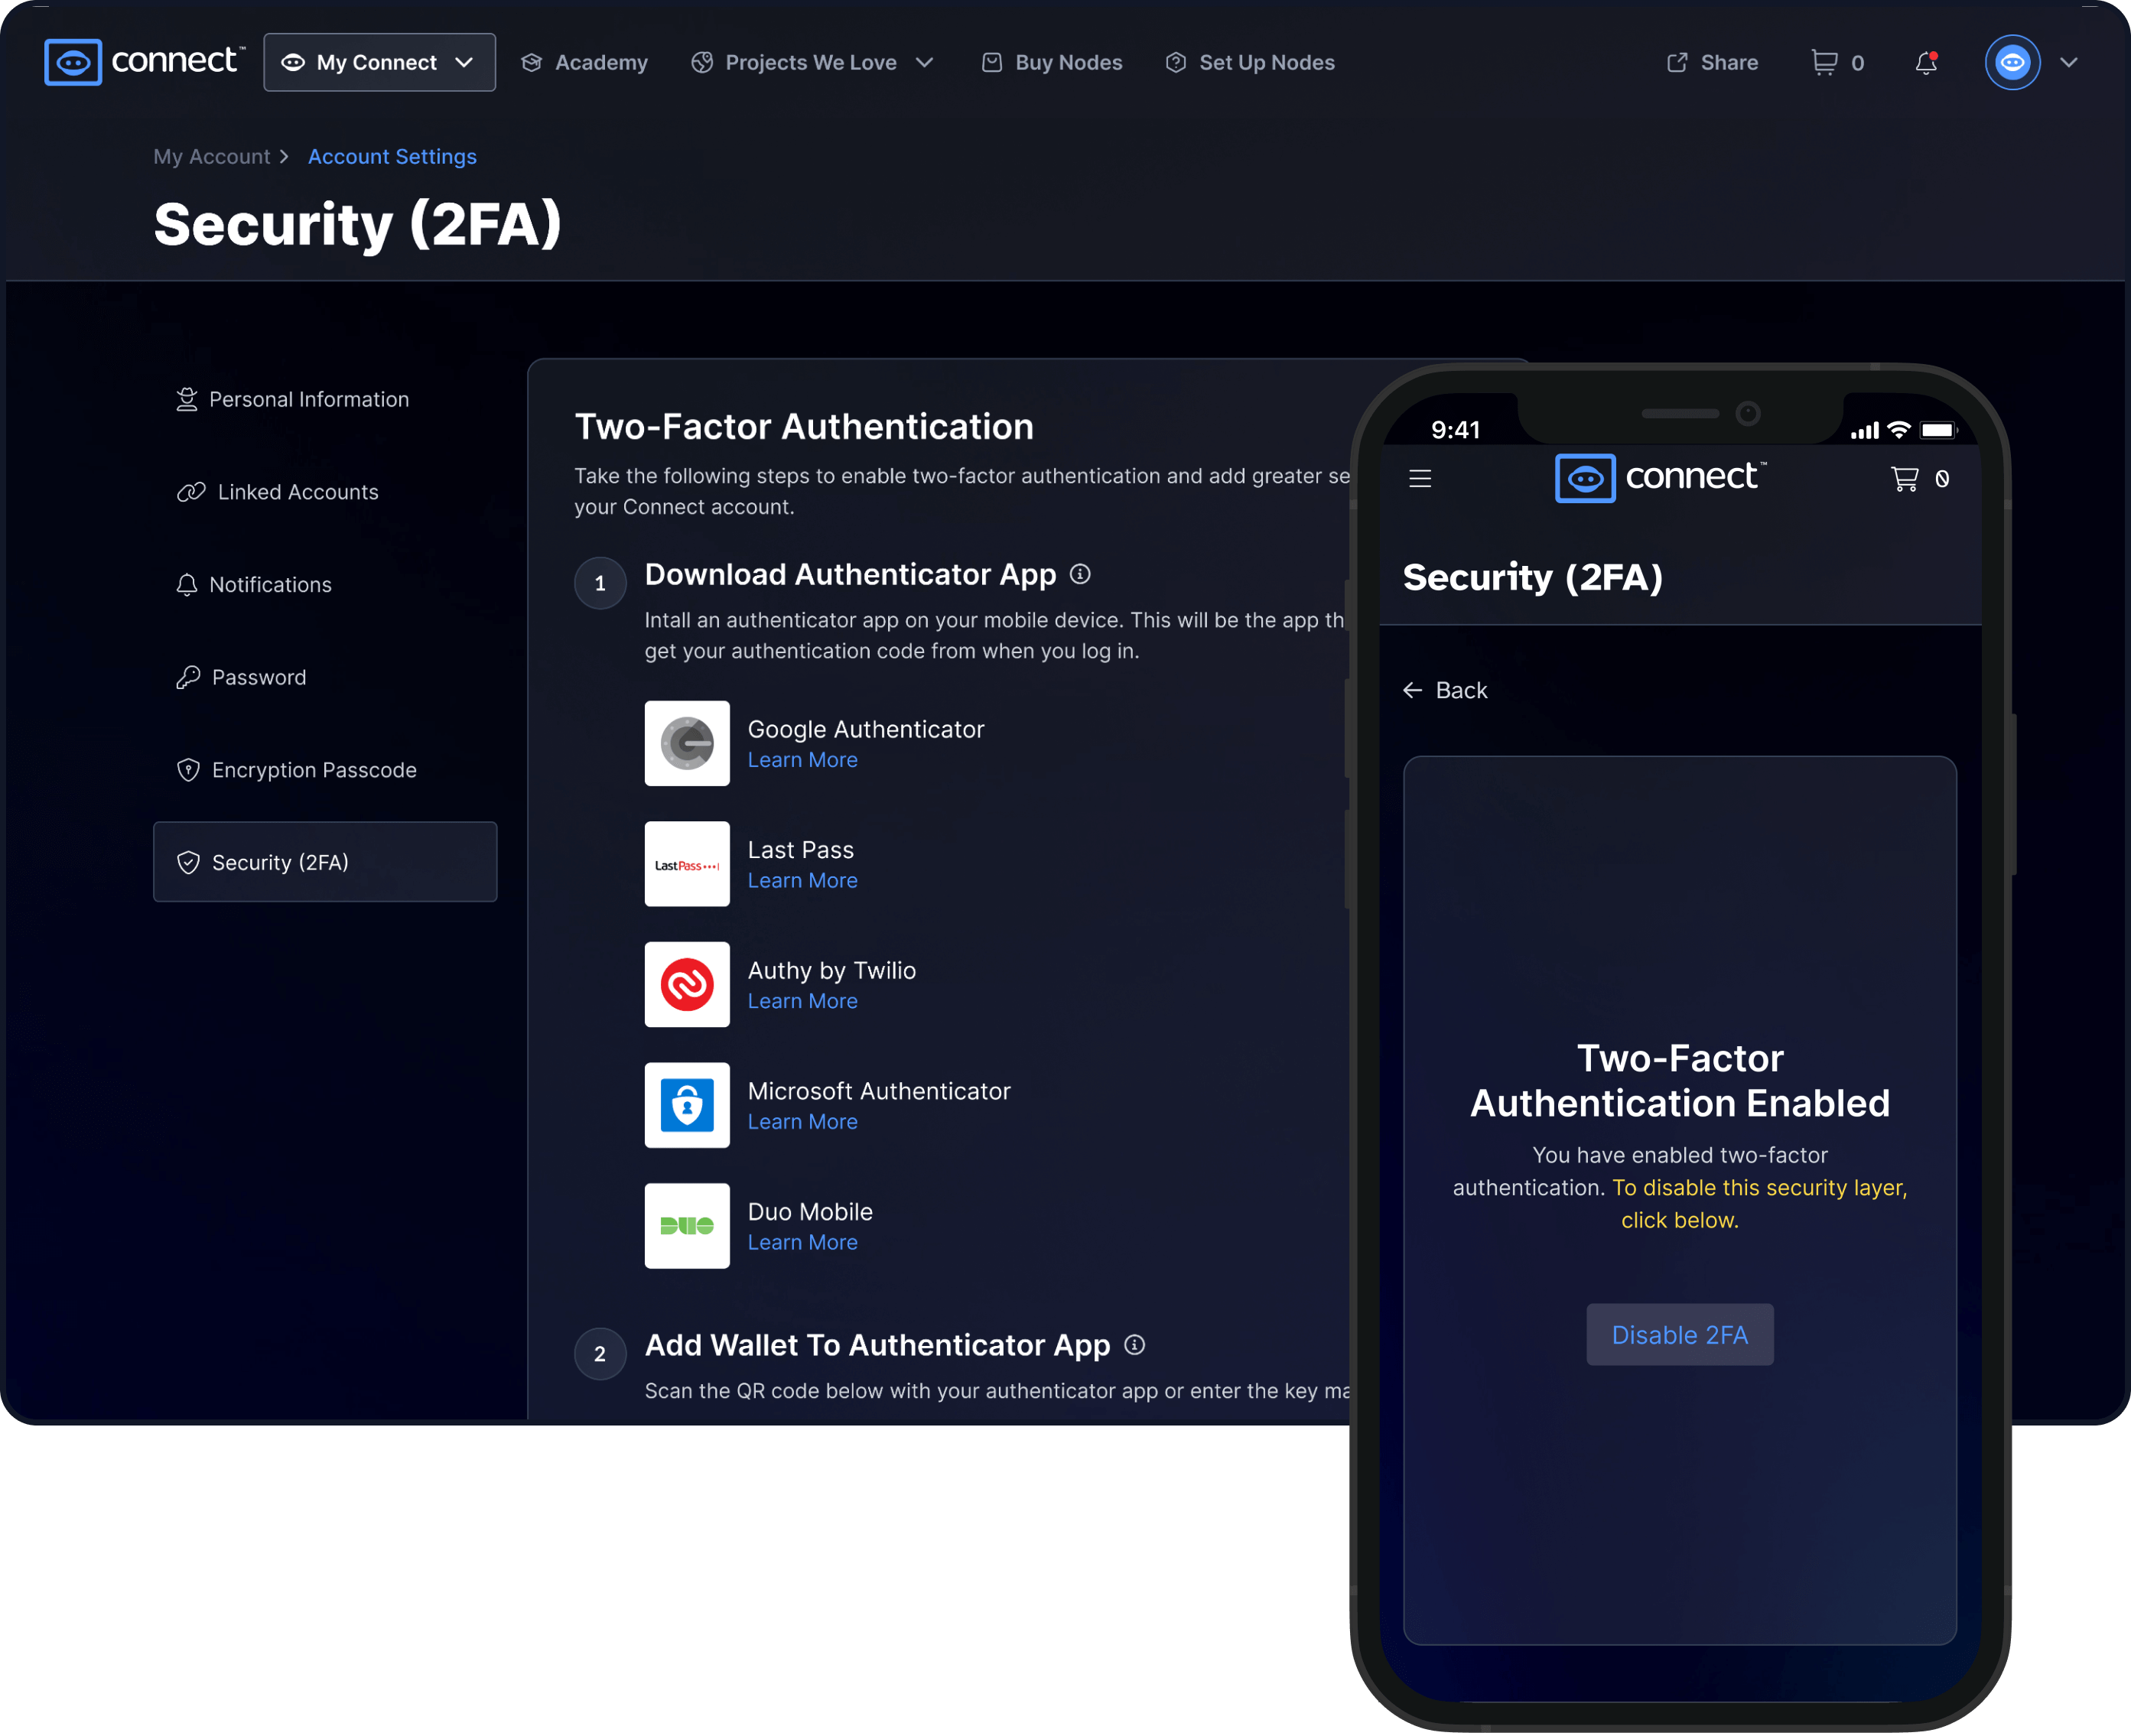Click Disable 2FA button on mobile screen
2131x1736 pixels.
(x=1678, y=1335)
